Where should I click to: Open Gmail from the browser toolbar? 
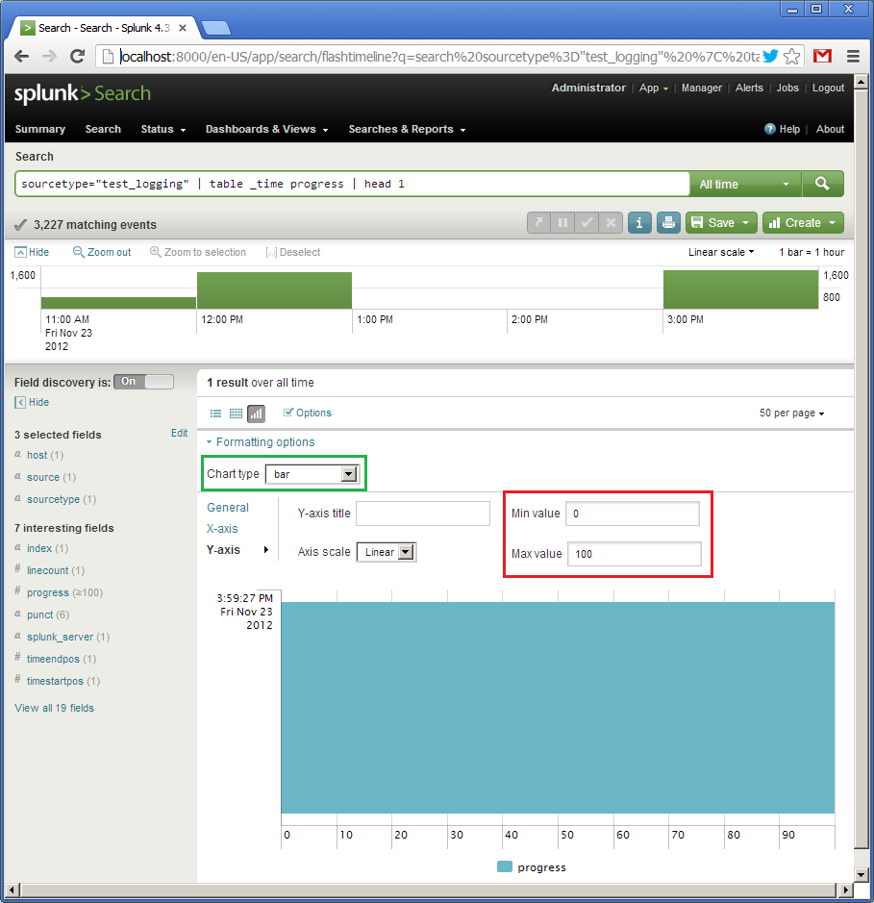pos(822,56)
